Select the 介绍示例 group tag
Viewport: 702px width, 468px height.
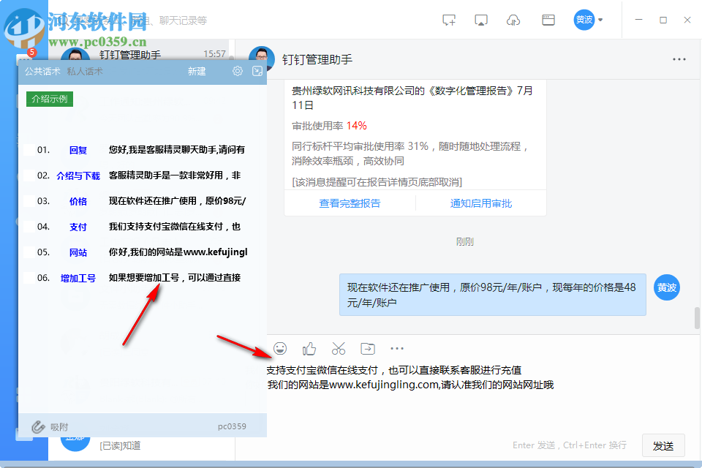coord(50,99)
